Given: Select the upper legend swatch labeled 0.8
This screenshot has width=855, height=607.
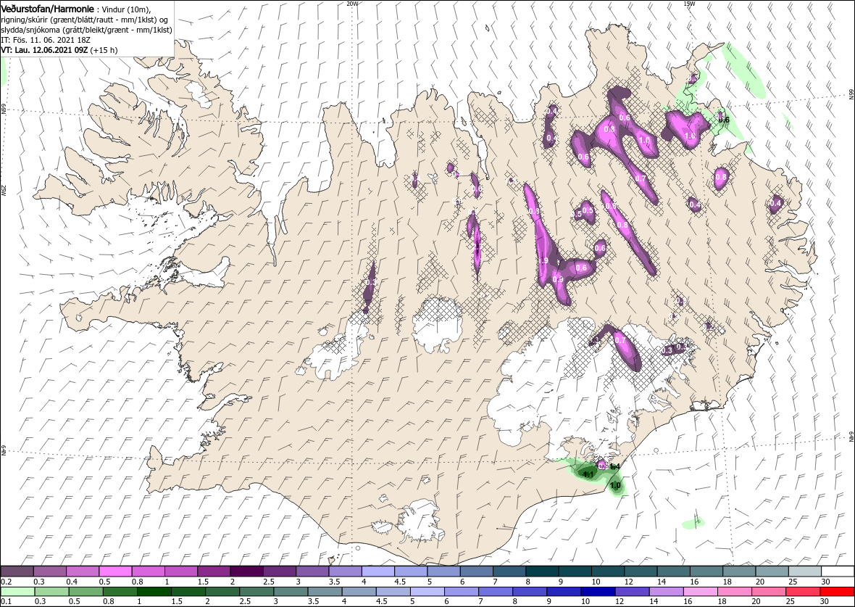Looking at the screenshot, I should 149,571.
